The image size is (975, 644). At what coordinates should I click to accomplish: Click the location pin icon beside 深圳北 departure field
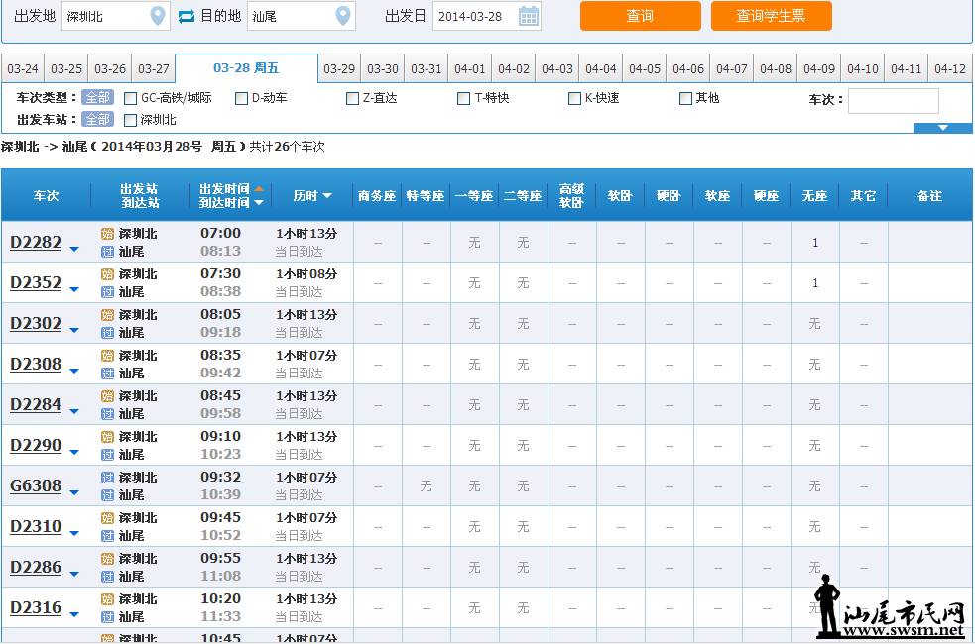click(x=157, y=17)
